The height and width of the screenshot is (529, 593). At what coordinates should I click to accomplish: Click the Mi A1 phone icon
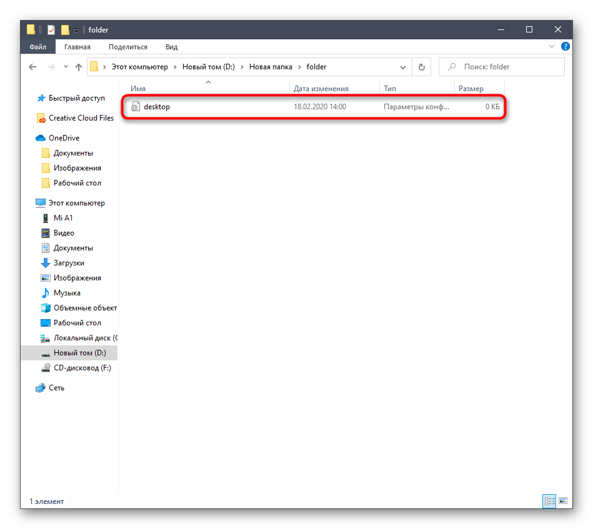click(x=46, y=218)
